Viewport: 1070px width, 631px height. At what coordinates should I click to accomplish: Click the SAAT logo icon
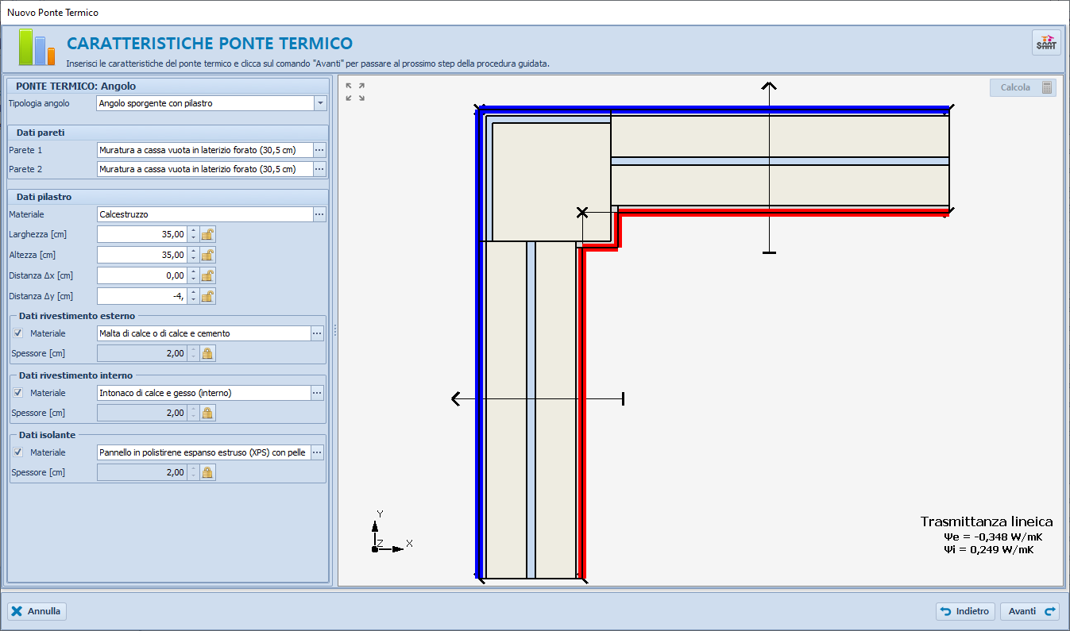coord(1045,43)
